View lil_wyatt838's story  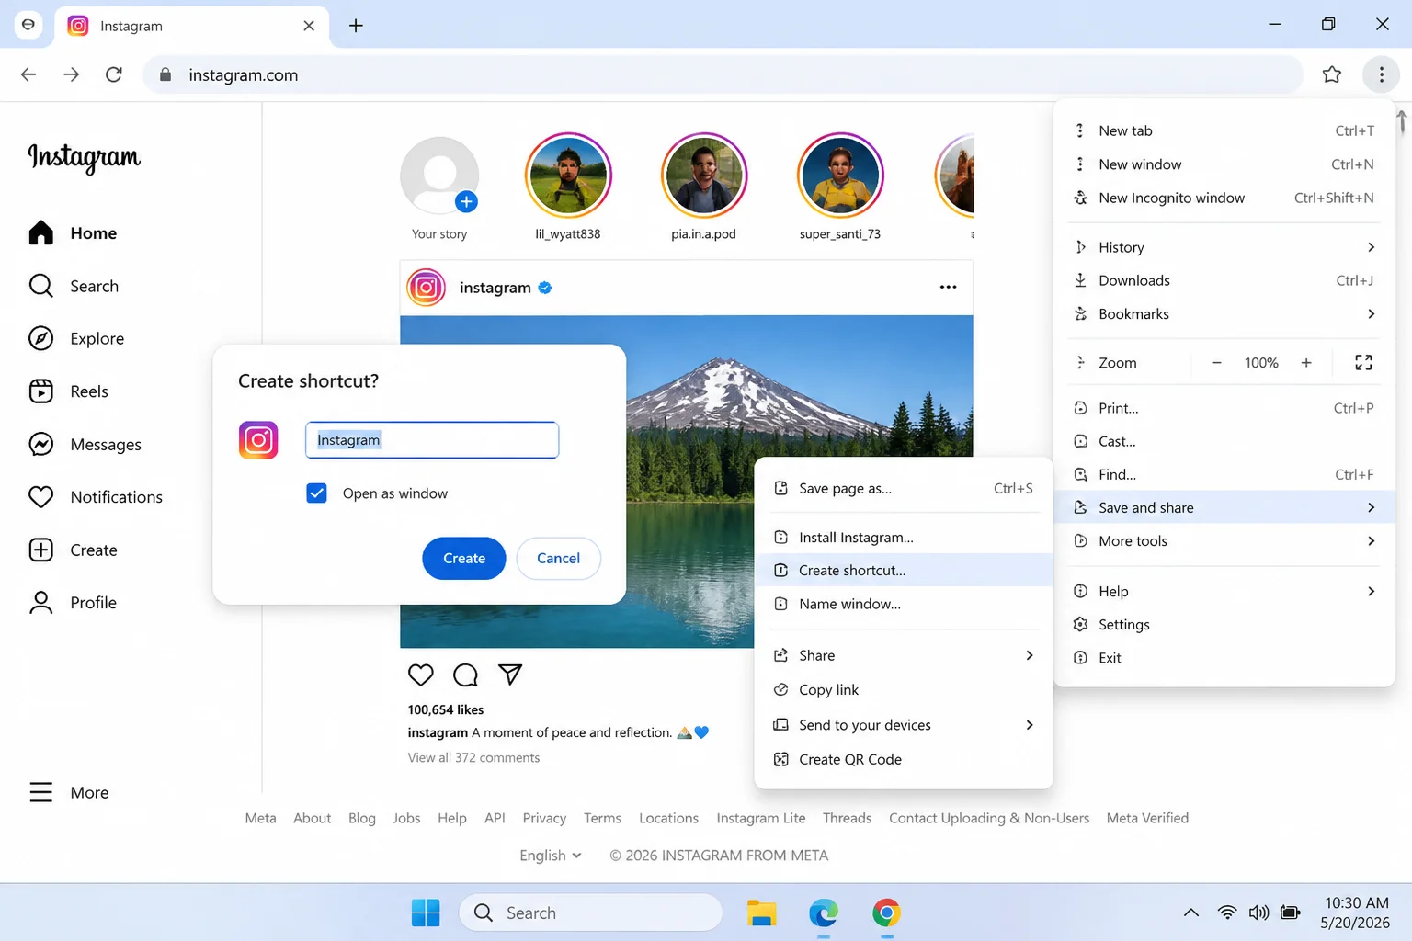click(568, 176)
